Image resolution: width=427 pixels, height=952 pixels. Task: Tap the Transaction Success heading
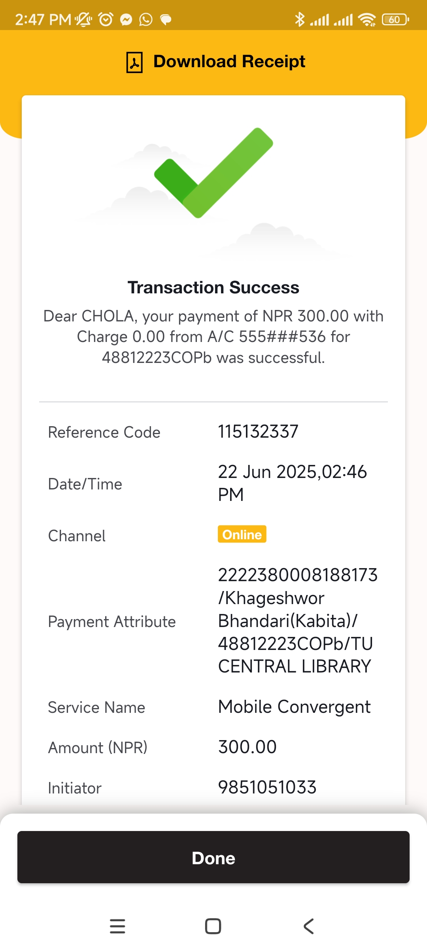[x=213, y=287]
